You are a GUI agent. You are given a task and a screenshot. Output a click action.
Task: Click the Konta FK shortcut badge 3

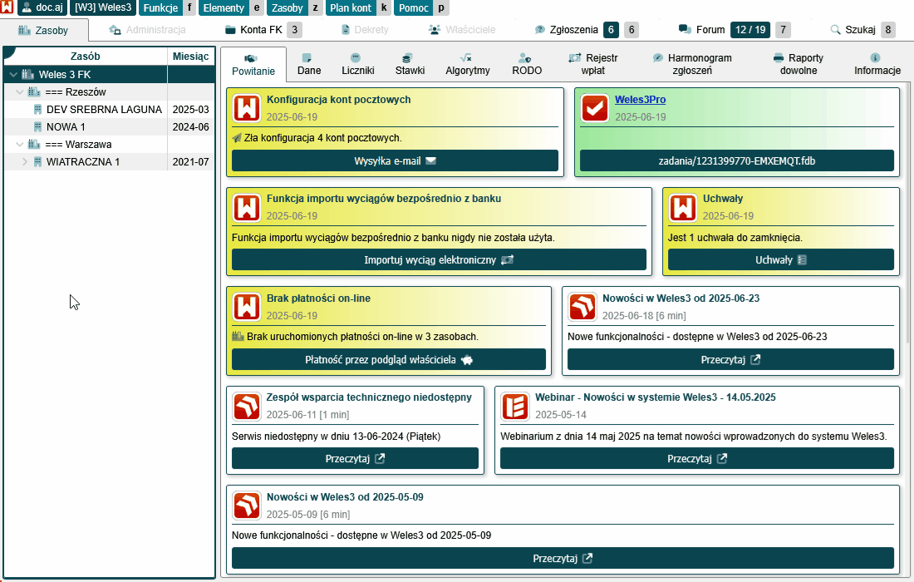click(x=294, y=30)
